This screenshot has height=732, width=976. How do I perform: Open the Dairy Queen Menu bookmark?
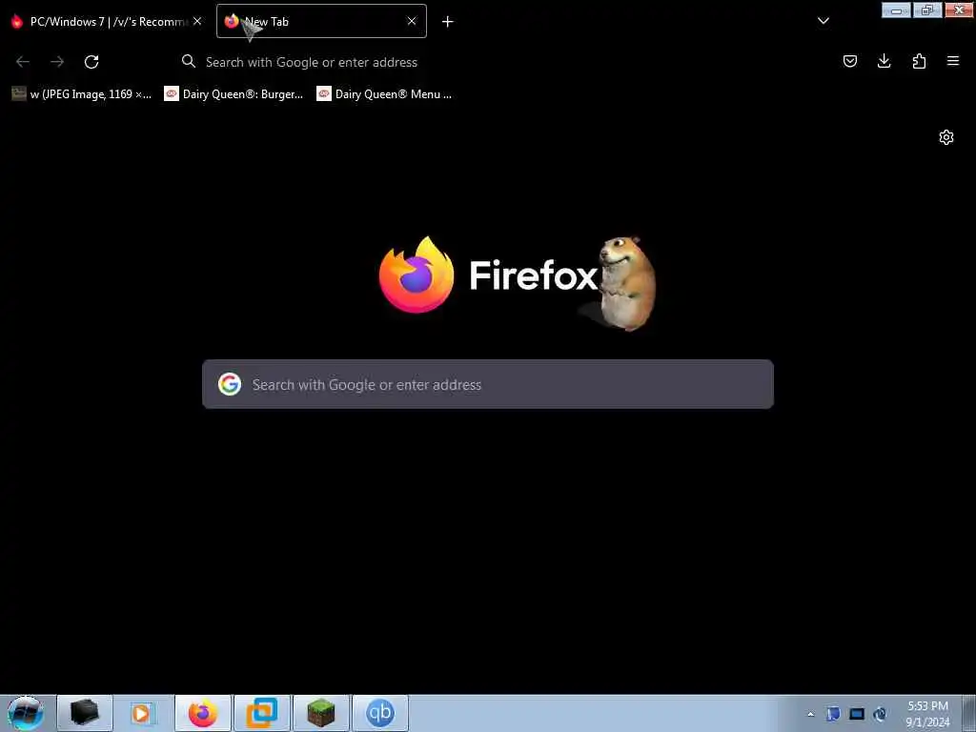(x=385, y=94)
